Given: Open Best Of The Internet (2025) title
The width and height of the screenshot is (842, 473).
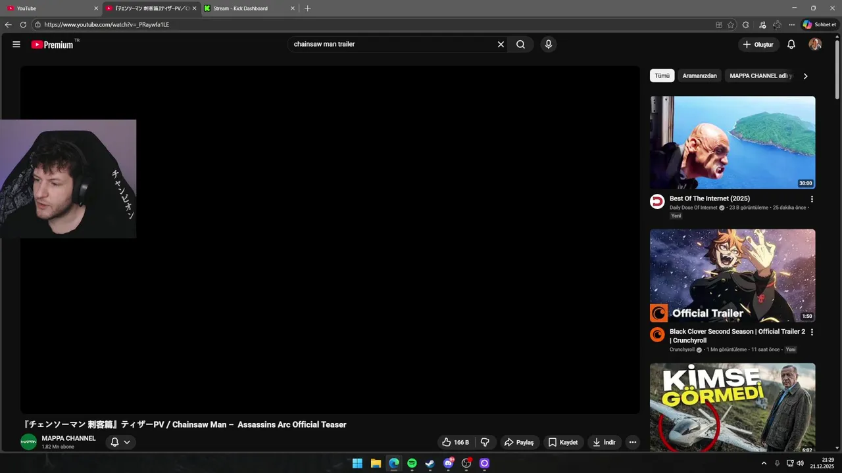Looking at the screenshot, I should [x=709, y=198].
